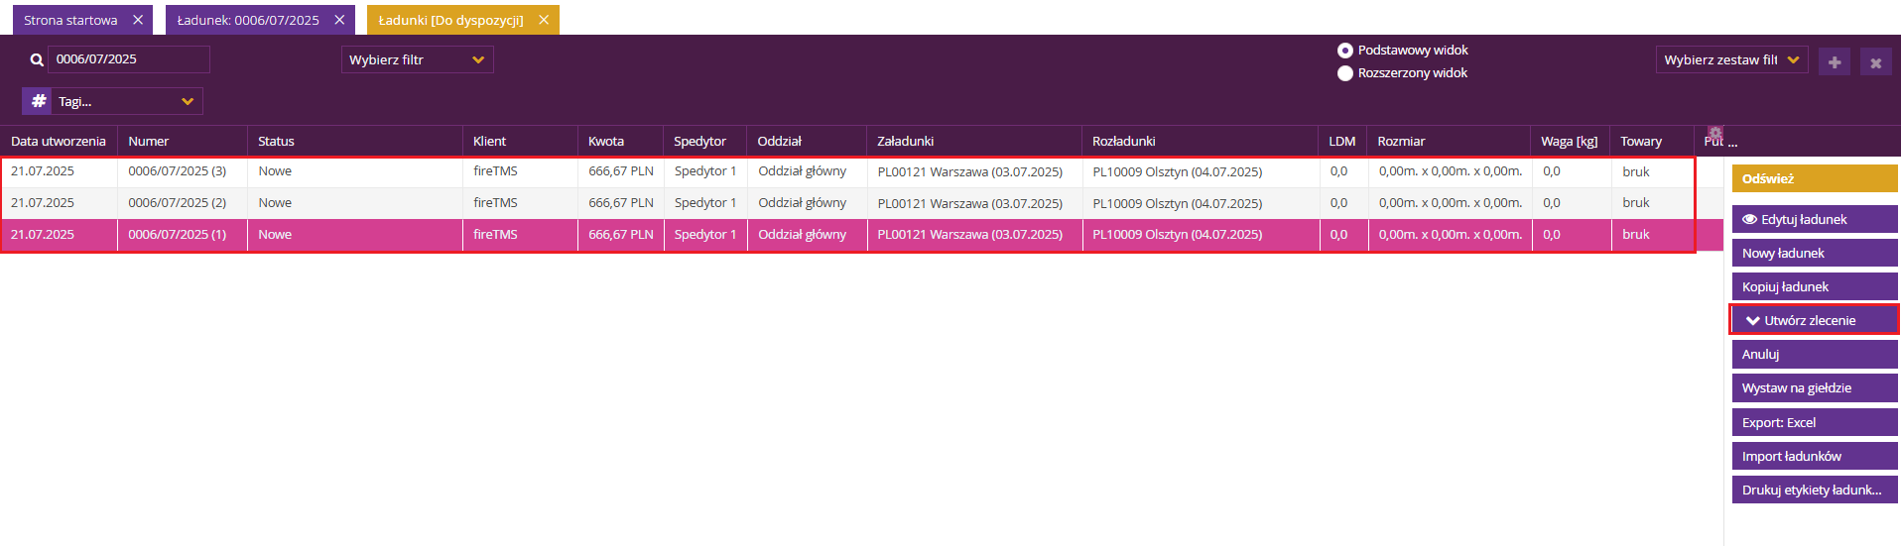Click the search magnifier icon
The height and width of the screenshot is (546, 1901).
coord(37,59)
